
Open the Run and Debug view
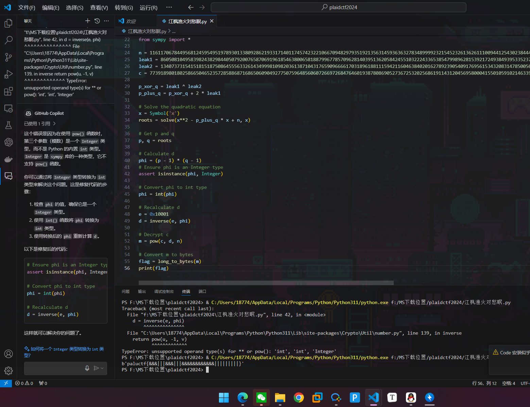[x=8, y=74]
